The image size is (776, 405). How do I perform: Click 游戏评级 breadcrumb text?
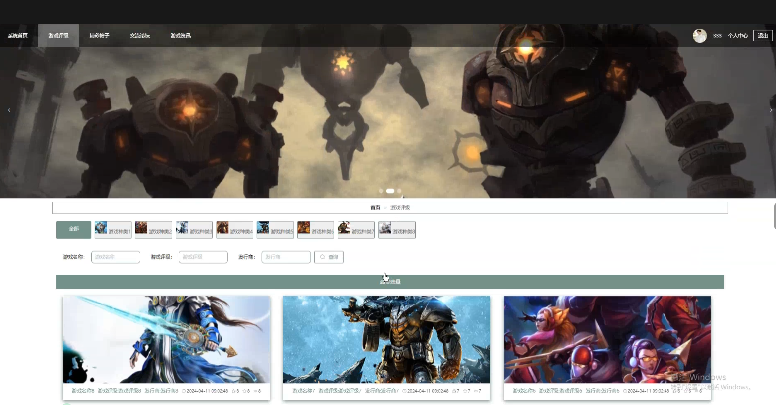pyautogui.click(x=400, y=208)
